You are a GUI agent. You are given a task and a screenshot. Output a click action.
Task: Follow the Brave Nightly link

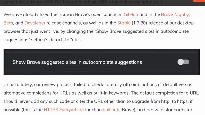point(175,14)
